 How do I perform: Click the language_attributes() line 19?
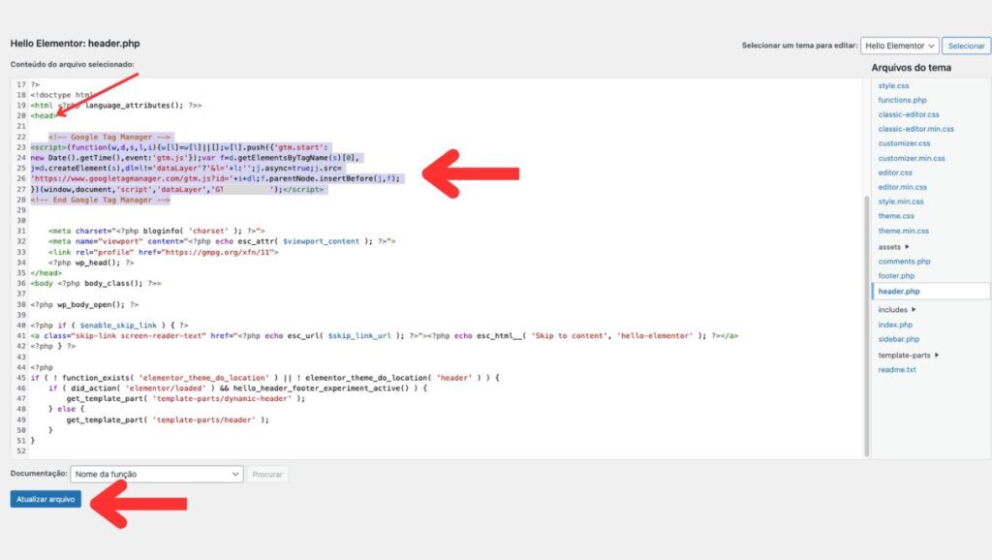pyautogui.click(x=116, y=105)
